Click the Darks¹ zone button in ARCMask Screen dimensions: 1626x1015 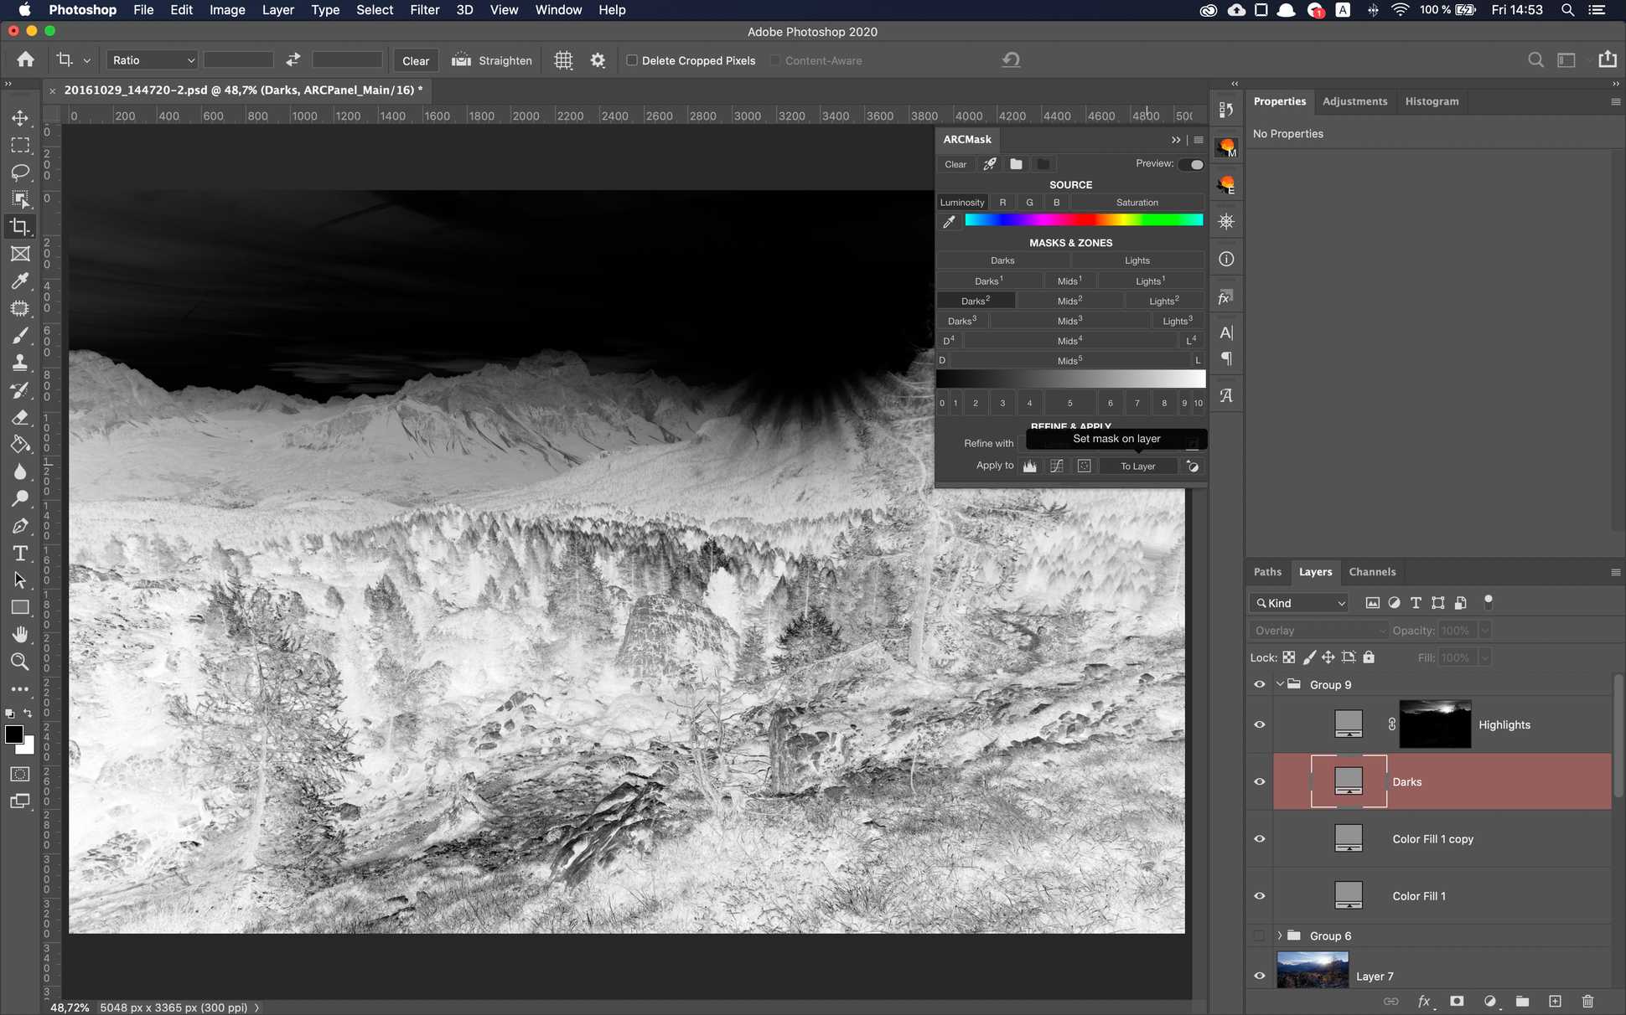986,281
